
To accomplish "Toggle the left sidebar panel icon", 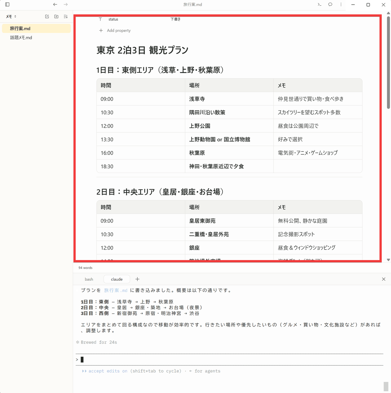I will pos(7,5).
